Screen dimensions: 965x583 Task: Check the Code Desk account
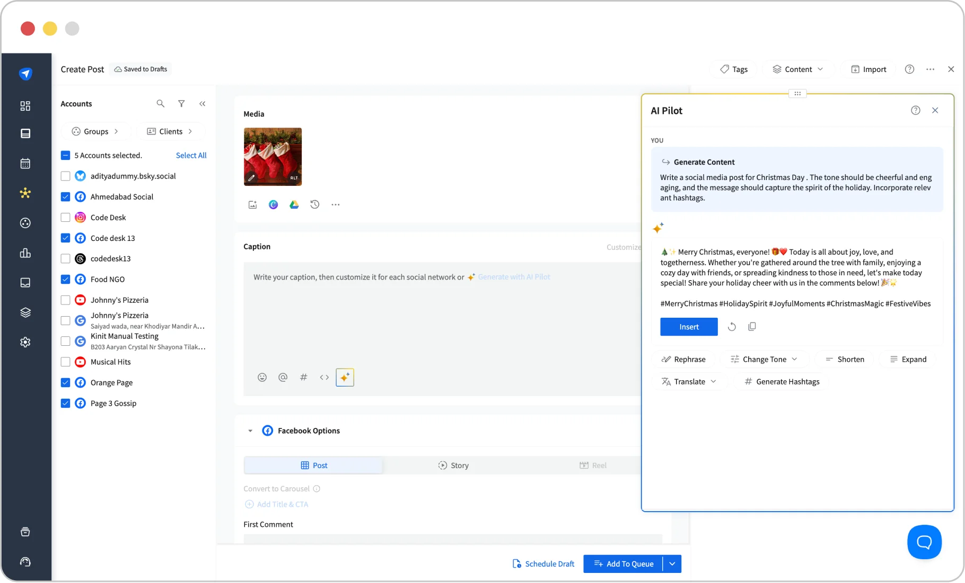65,217
